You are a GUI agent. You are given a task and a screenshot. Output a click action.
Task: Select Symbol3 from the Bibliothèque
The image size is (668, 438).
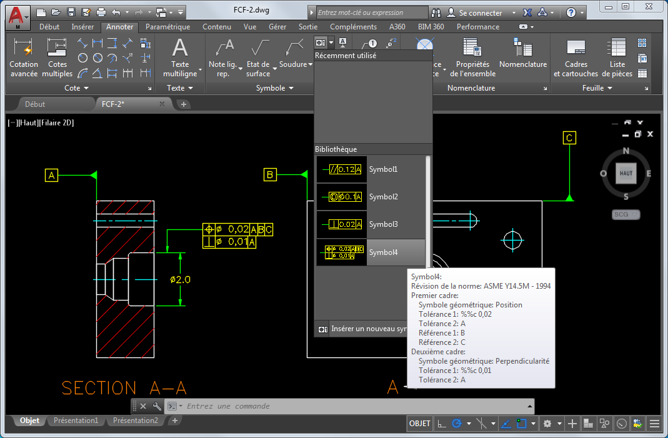(371, 224)
